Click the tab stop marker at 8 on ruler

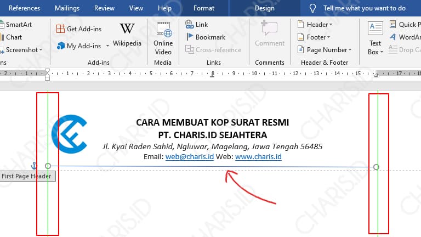[212, 76]
